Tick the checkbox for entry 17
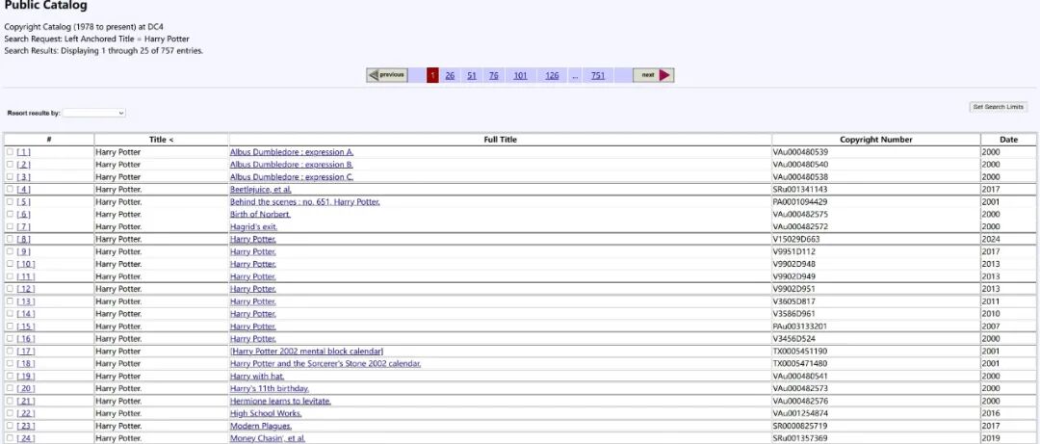 [x=10, y=352]
